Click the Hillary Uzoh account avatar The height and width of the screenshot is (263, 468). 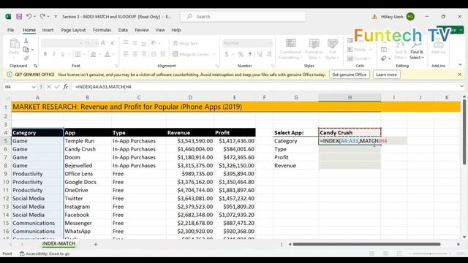(410, 17)
